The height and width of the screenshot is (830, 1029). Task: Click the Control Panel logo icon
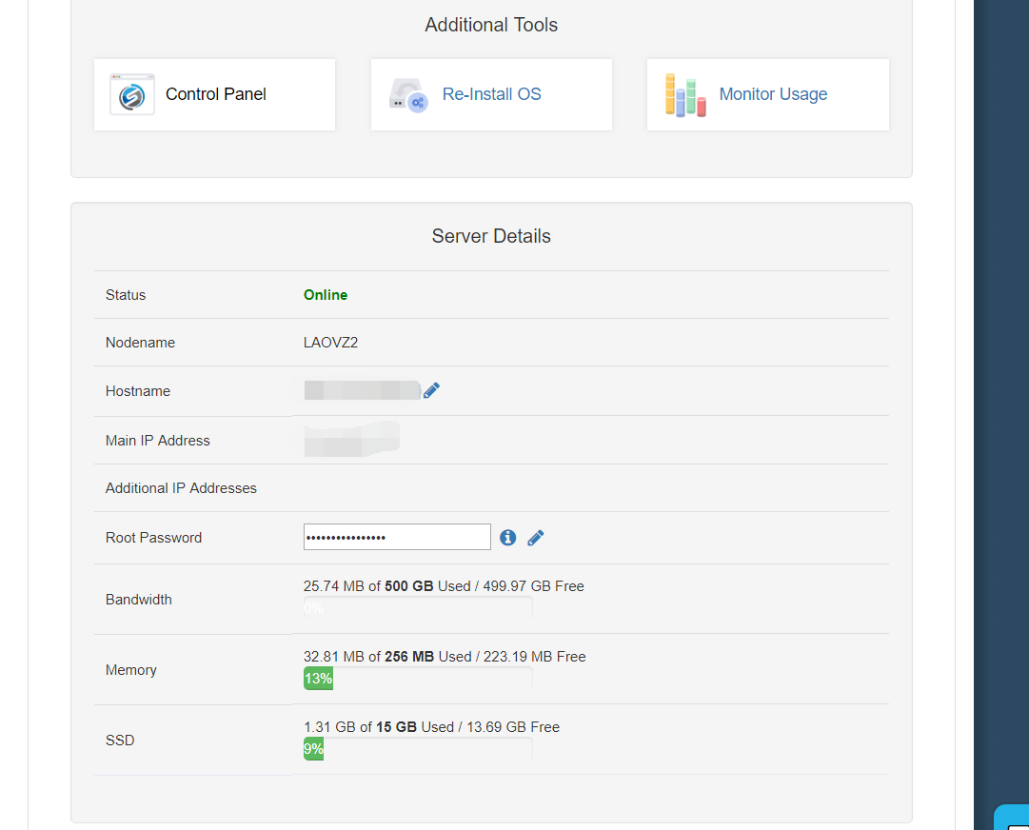pyautogui.click(x=132, y=94)
